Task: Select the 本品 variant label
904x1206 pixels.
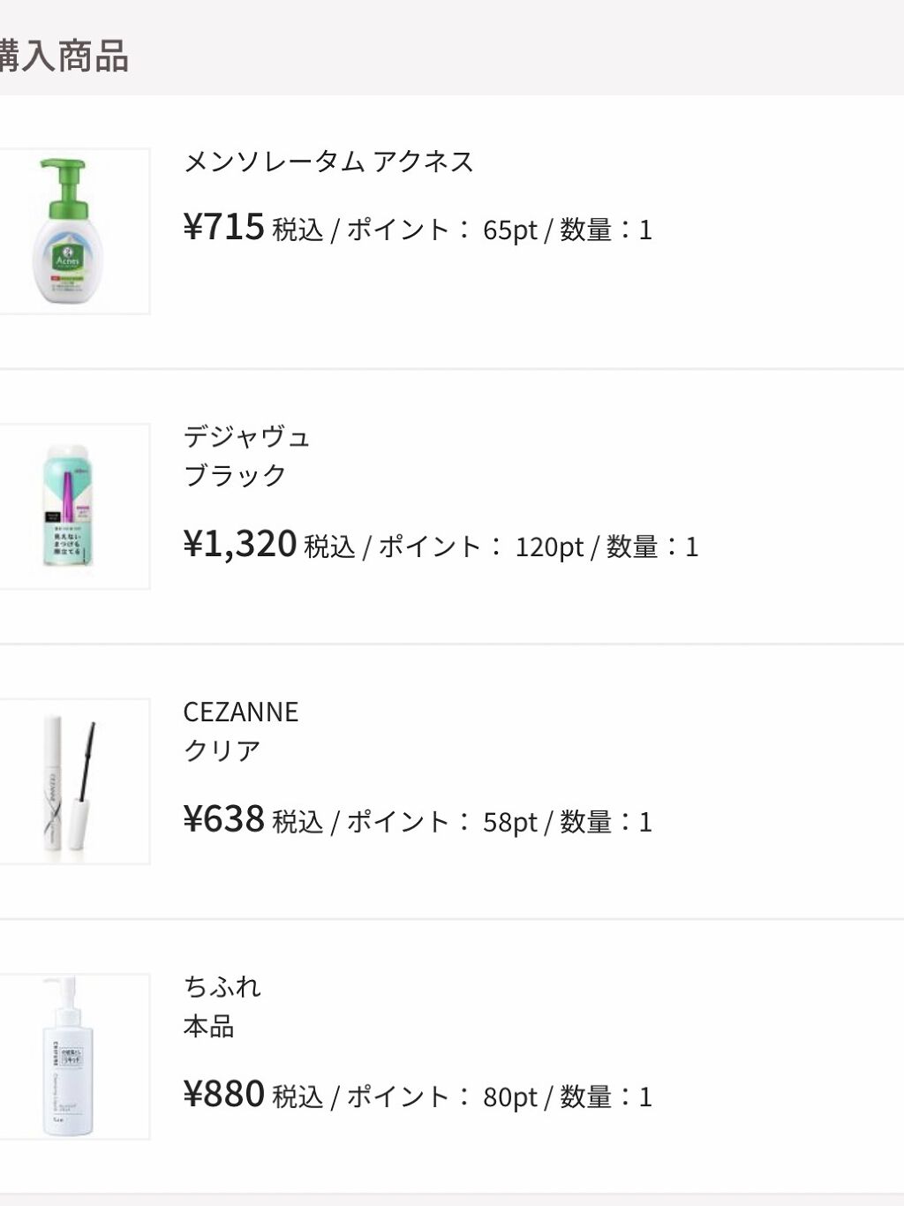Action: 208,1027
